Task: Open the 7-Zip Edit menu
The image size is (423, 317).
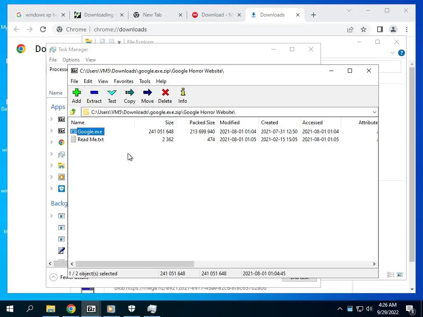Action: [x=88, y=81]
